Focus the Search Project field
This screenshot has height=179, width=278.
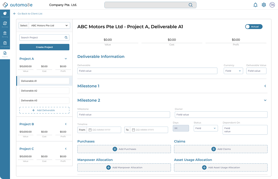click(44, 37)
